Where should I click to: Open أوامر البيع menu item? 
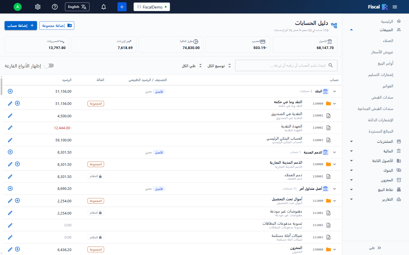pos(385,63)
